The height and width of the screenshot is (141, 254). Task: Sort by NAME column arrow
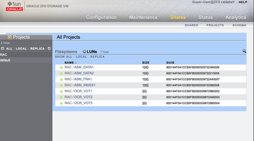point(76,63)
